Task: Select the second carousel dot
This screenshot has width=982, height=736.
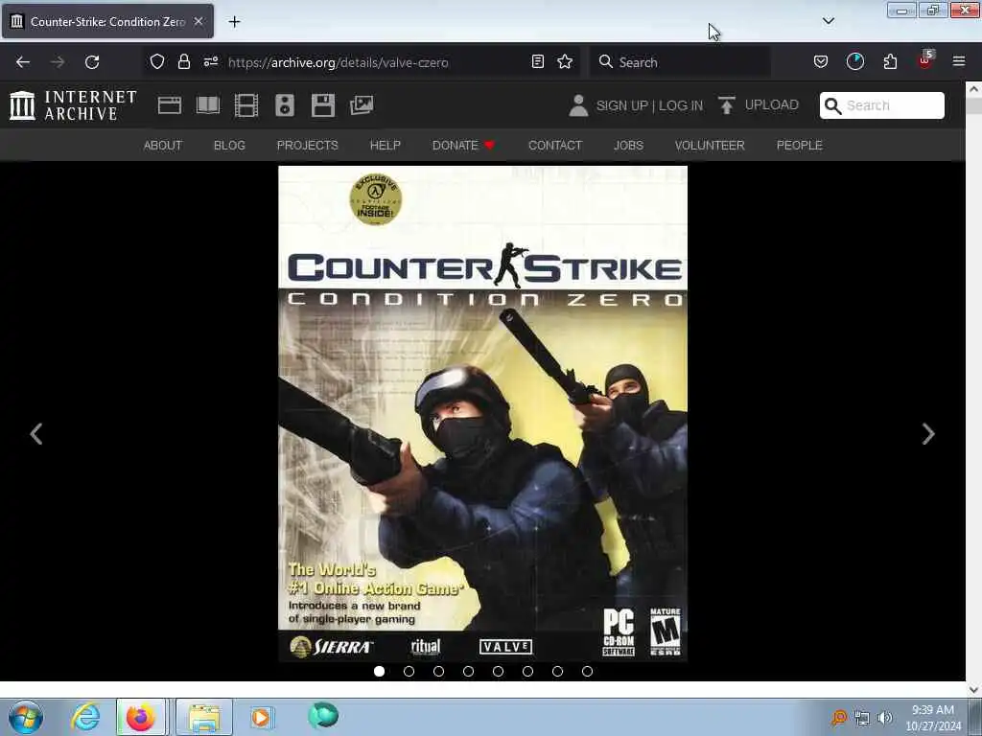Action: (x=409, y=671)
